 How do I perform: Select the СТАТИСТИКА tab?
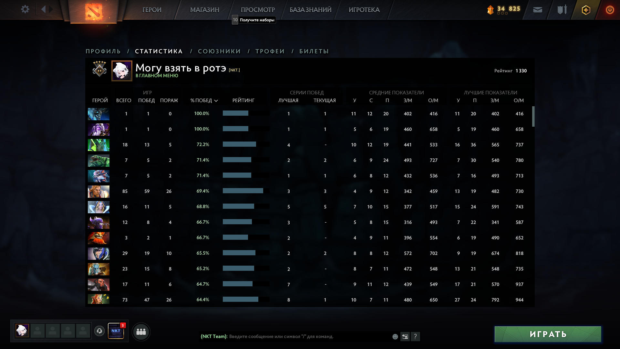(x=159, y=51)
